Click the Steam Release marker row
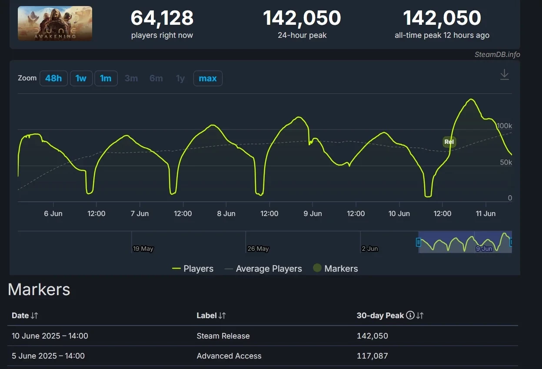The height and width of the screenshot is (369, 542). pyautogui.click(x=223, y=336)
